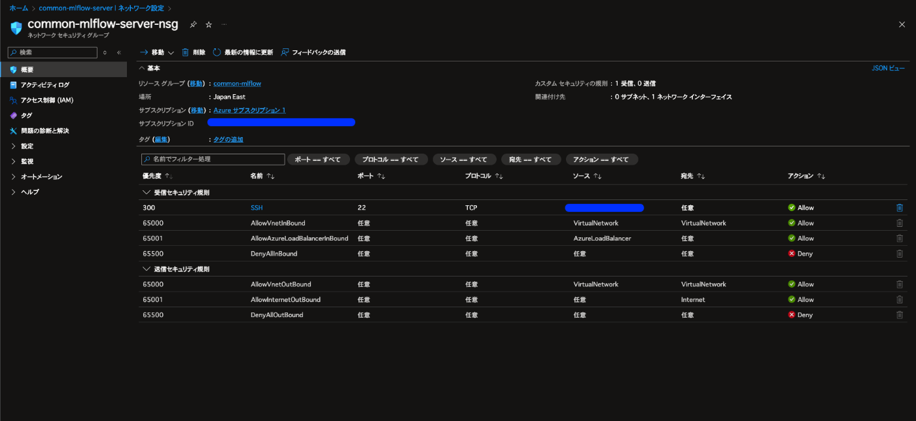The height and width of the screenshot is (421, 916).
Task: Select the DenyAllOutBound rule name
Action: [x=277, y=315]
